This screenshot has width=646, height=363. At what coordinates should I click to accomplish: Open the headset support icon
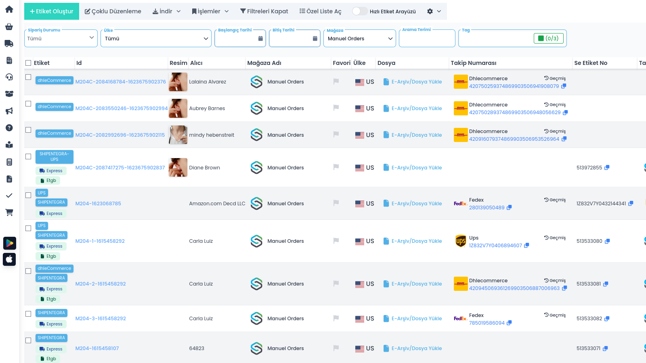9,77
